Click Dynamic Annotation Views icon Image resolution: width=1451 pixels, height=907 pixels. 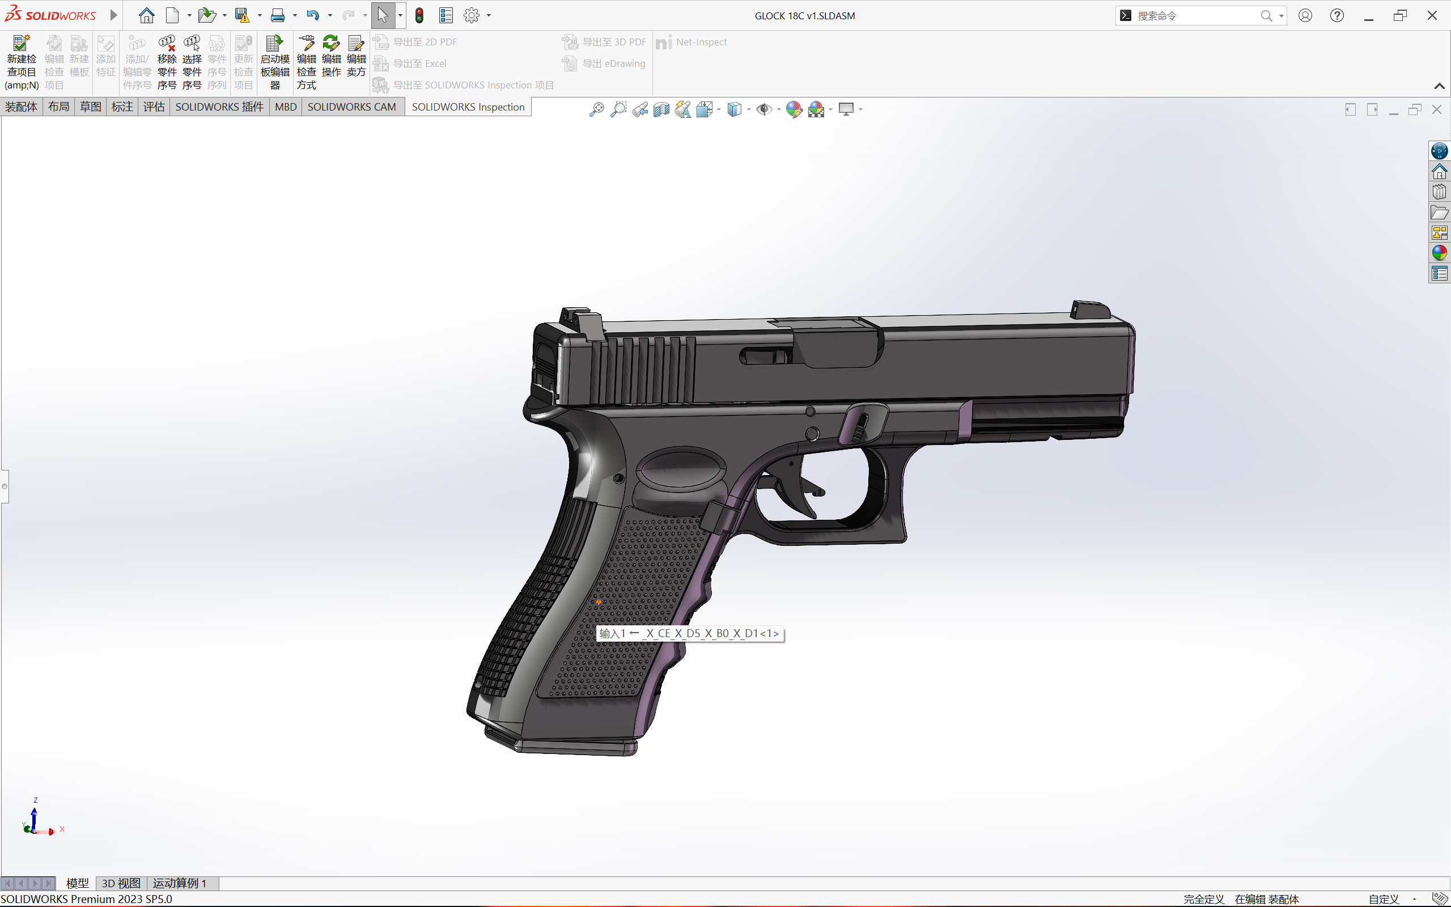click(x=683, y=109)
